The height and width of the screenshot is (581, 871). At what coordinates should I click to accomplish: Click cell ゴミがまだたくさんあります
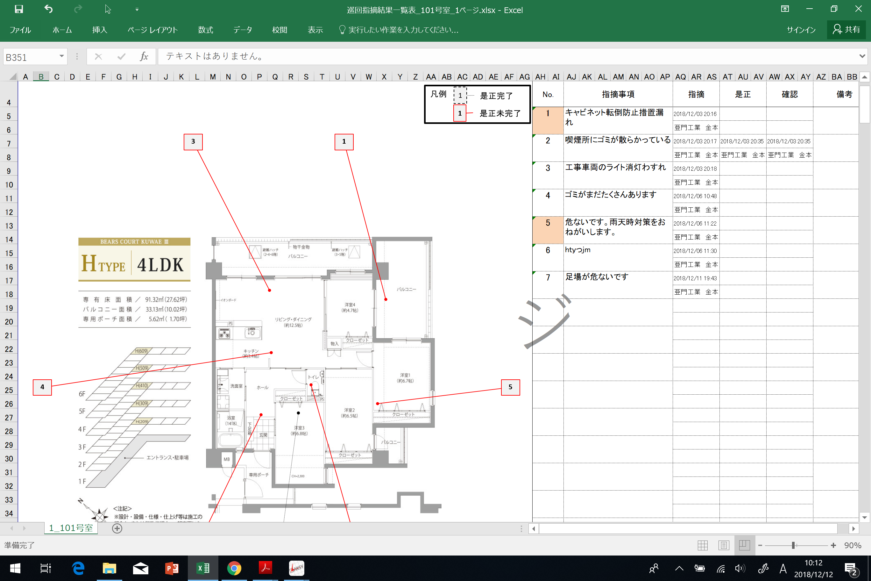click(618, 203)
